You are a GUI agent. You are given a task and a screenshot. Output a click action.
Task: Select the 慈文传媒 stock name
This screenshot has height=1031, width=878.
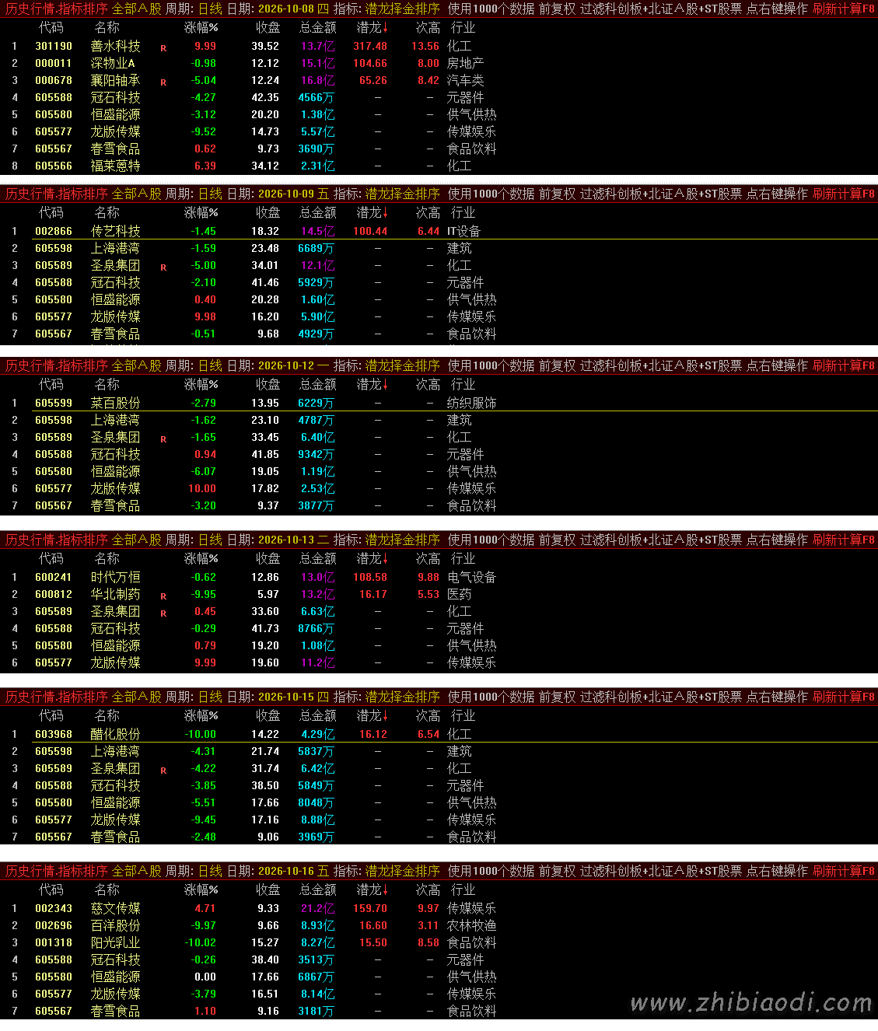tap(116, 908)
